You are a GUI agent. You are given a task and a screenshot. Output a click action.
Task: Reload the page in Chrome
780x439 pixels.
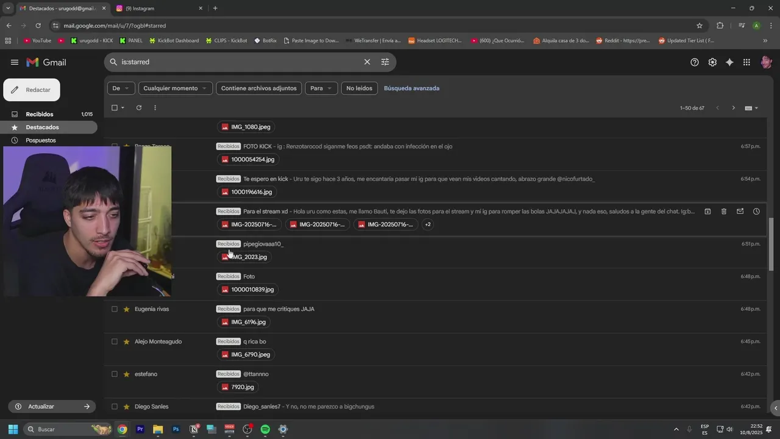(38, 26)
